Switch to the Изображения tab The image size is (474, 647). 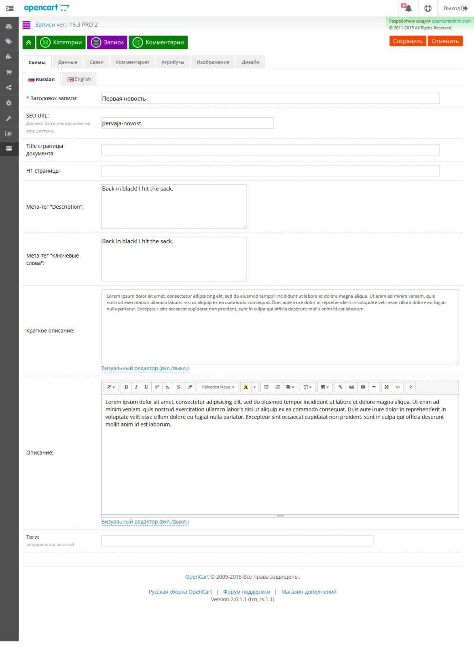[213, 62]
